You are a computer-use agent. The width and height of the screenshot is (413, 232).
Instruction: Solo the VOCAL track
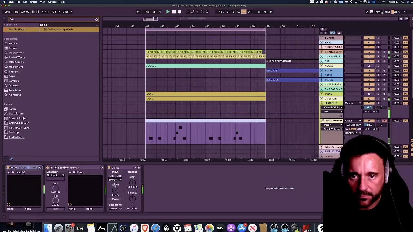[378, 66]
